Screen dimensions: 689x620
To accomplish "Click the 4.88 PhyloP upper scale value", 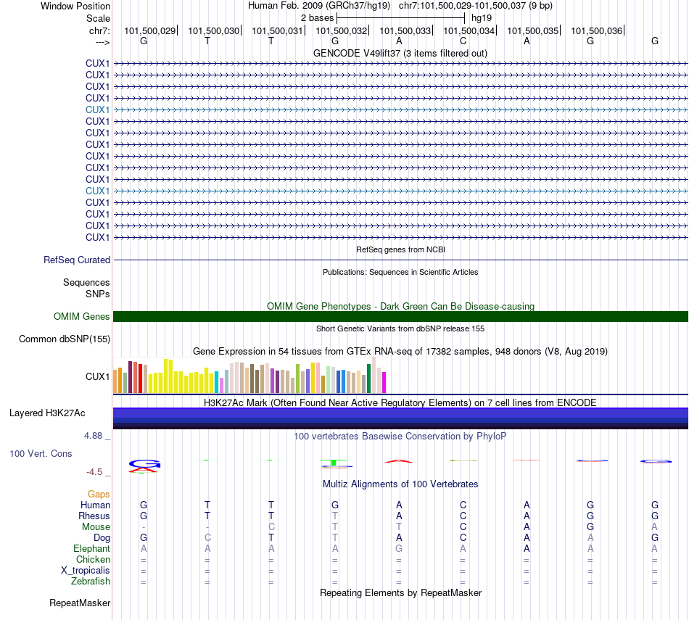I will (93, 436).
